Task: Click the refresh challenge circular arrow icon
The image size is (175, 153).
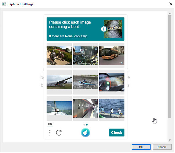Action: 59,132
